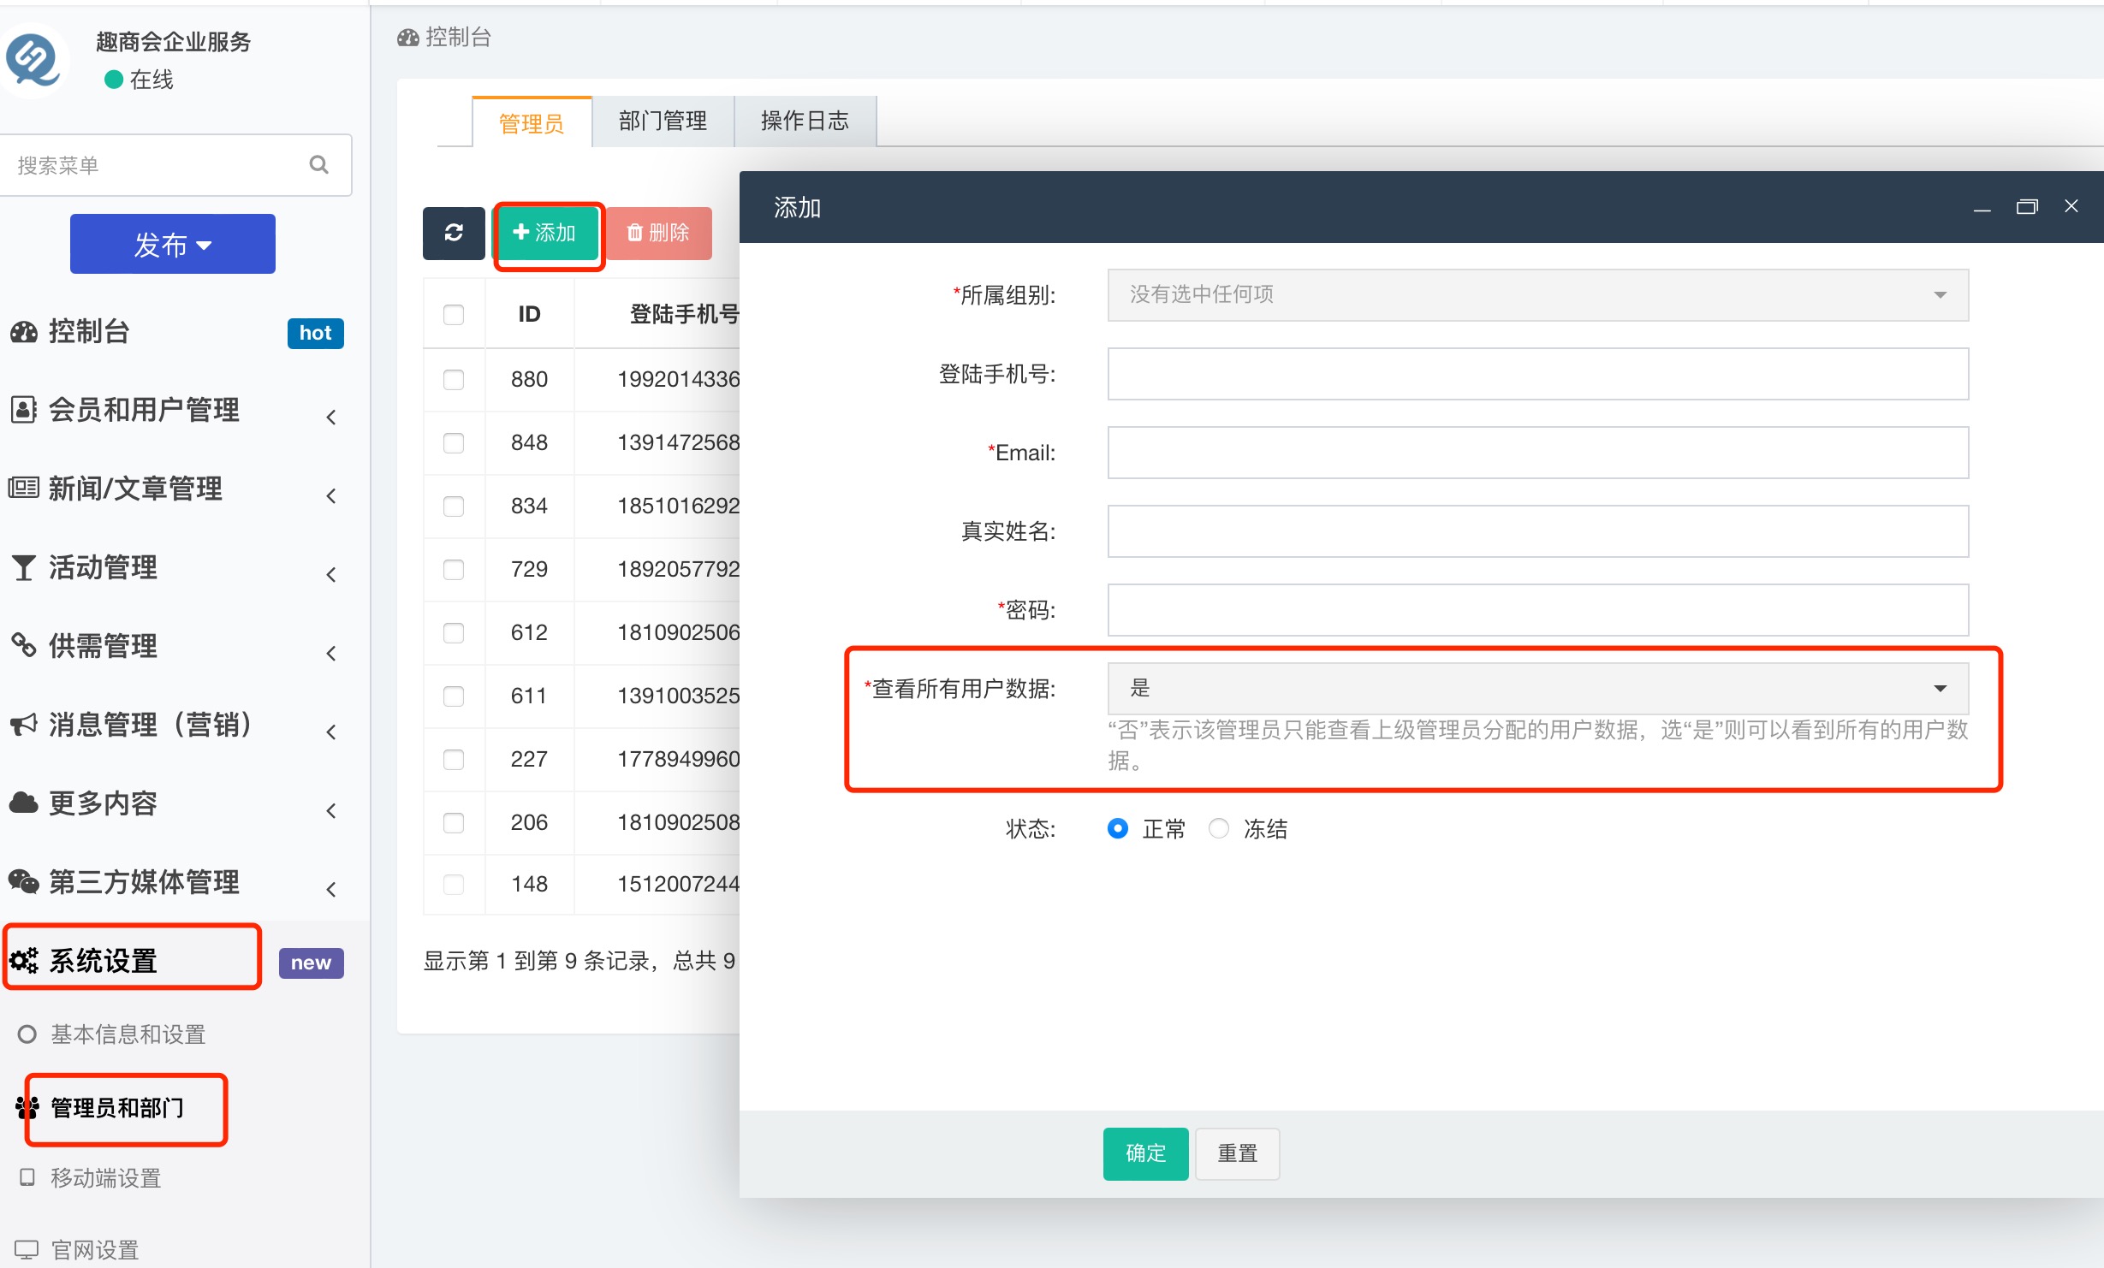Click the newspaper icon for 新闻/文章管理
The width and height of the screenshot is (2104, 1268).
(x=24, y=489)
